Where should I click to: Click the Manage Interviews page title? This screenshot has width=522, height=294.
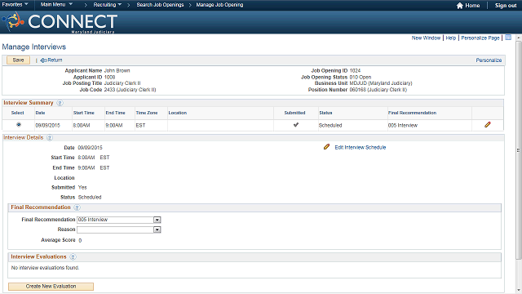(x=34, y=47)
